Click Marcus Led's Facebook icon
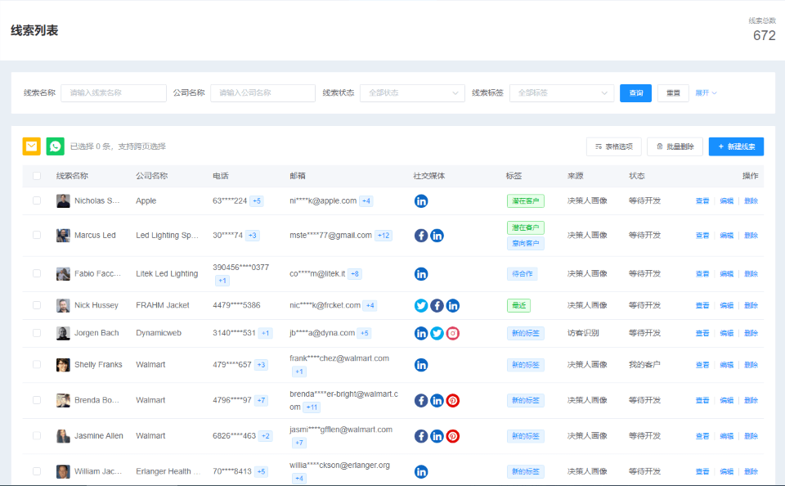The height and width of the screenshot is (486, 785). pyautogui.click(x=421, y=236)
